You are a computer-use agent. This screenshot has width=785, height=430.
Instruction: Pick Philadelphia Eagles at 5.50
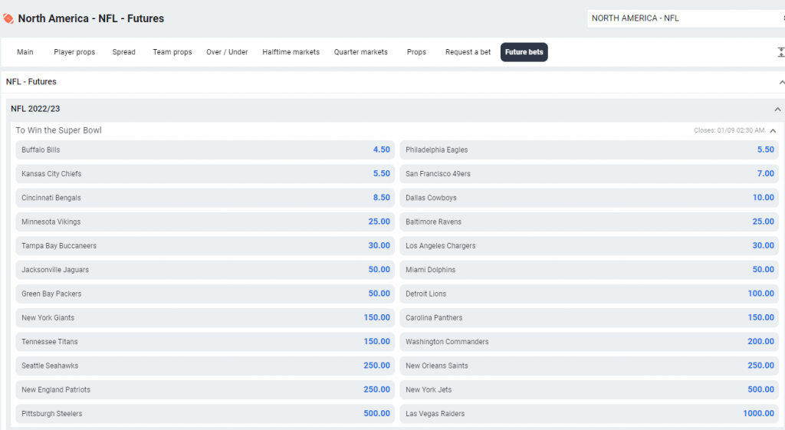point(590,149)
